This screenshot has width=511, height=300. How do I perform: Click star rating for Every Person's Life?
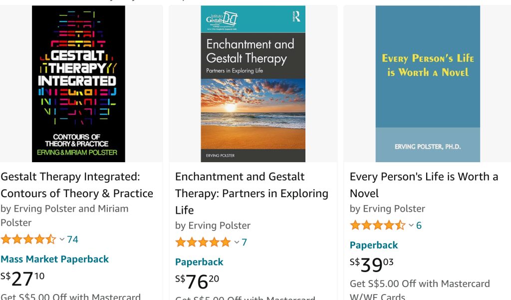(x=377, y=226)
